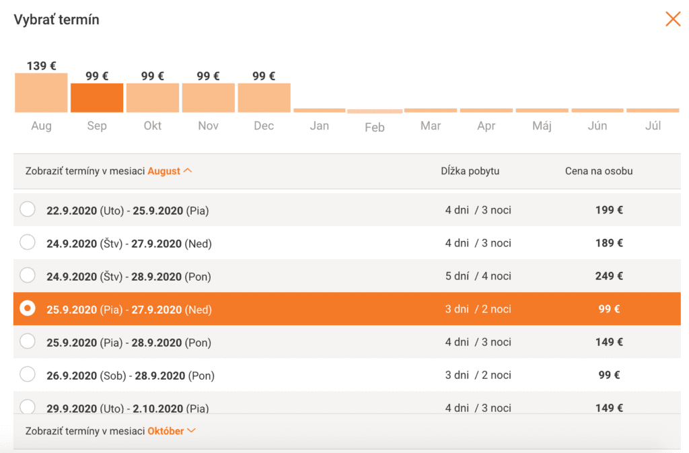This screenshot has height=453, width=689.
Task: Close the Vybrať termín dialog with X
Action: [x=673, y=19]
